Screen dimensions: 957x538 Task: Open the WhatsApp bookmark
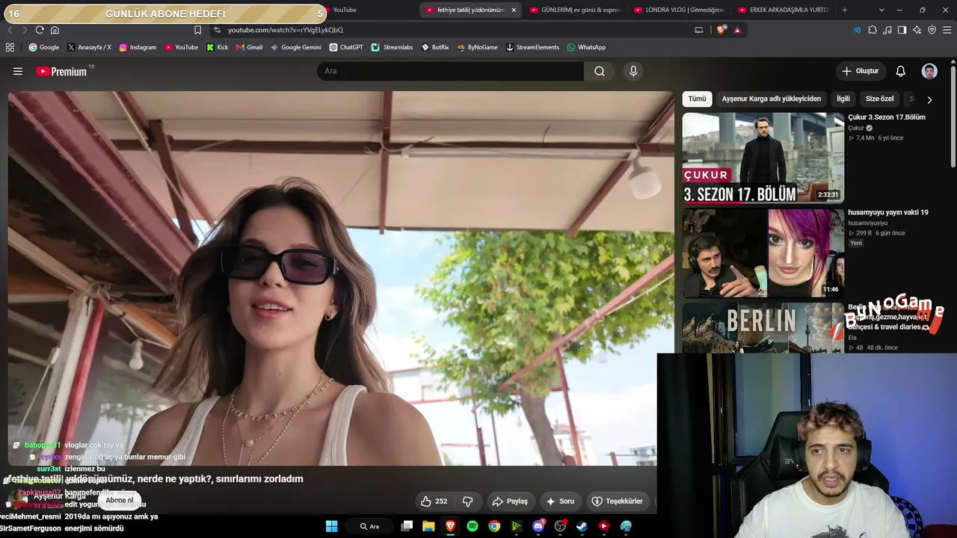586,47
